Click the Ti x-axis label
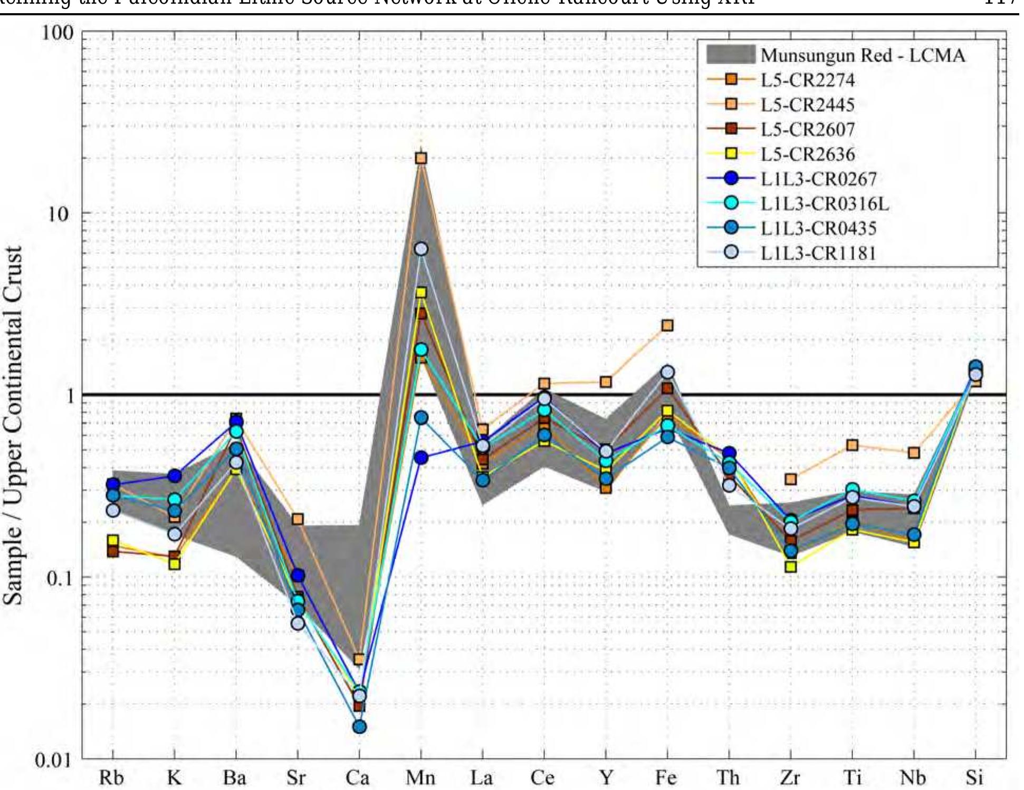This screenshot has height=790, width=1024. click(852, 778)
